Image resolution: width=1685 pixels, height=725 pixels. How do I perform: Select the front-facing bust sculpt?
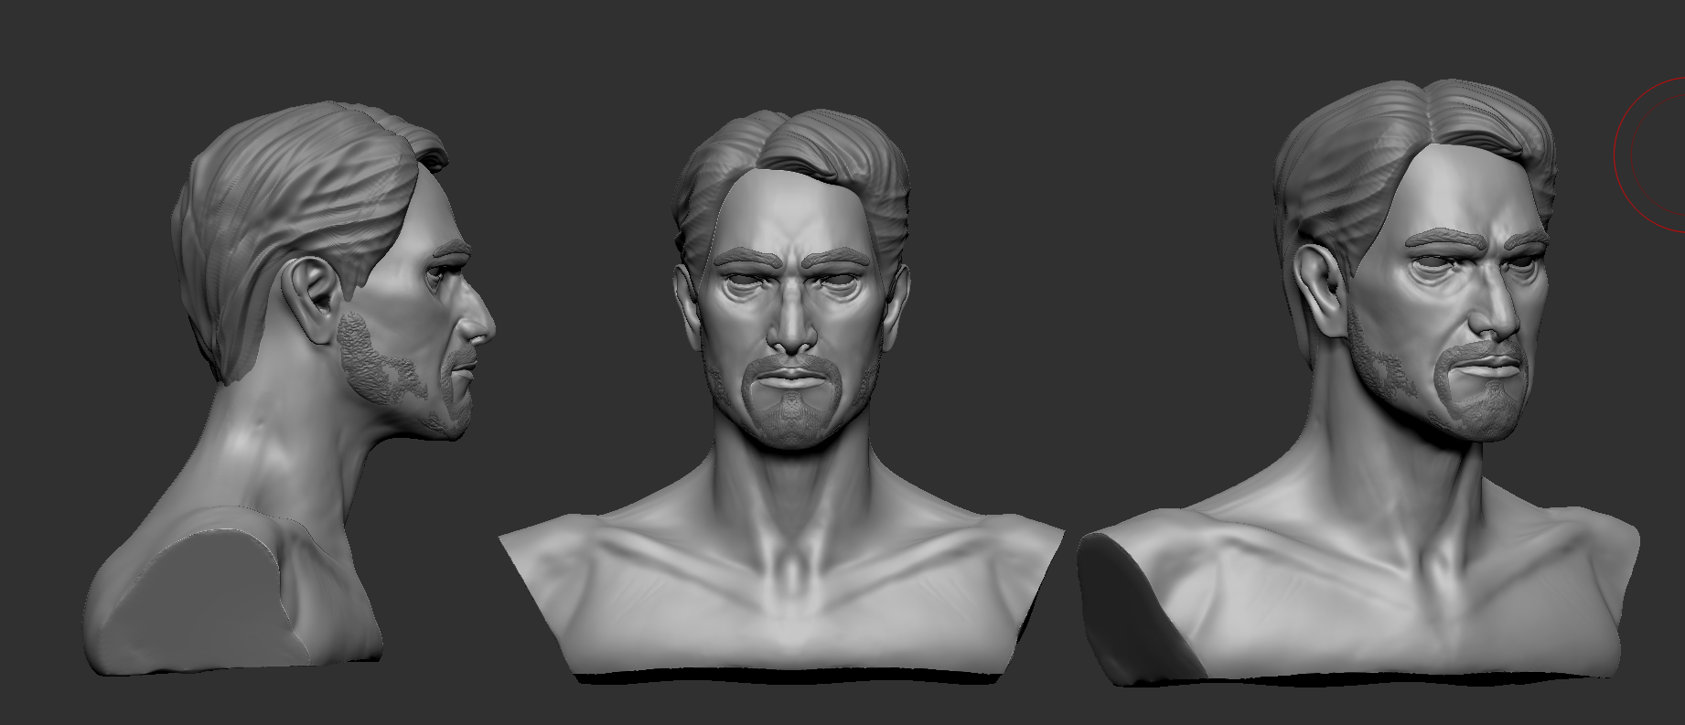click(783, 398)
